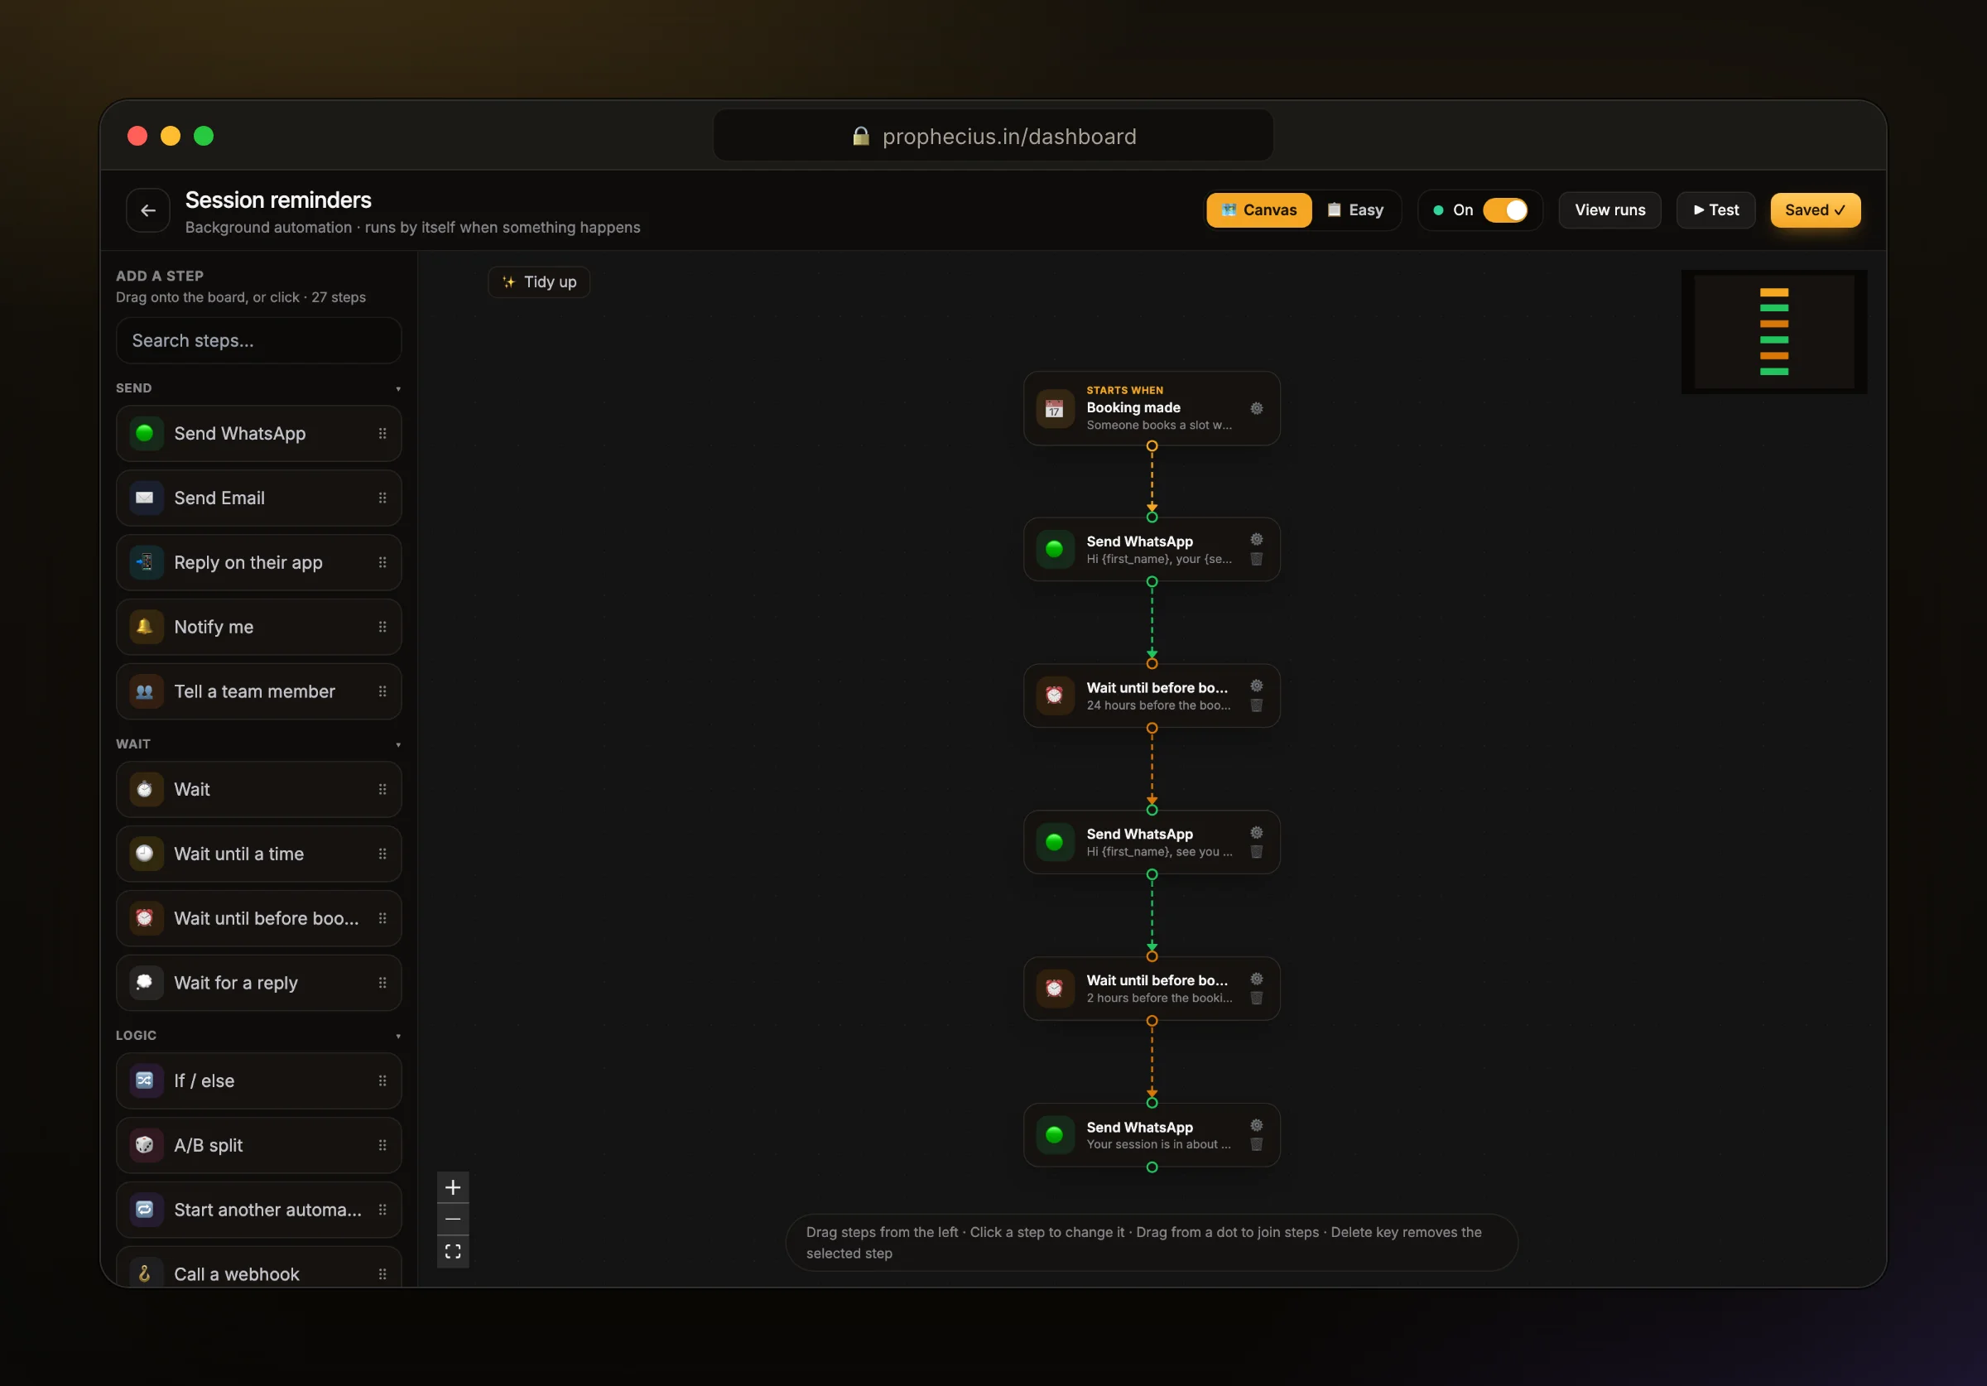Collapse the WAIT section
The height and width of the screenshot is (1386, 1987).
[398, 744]
